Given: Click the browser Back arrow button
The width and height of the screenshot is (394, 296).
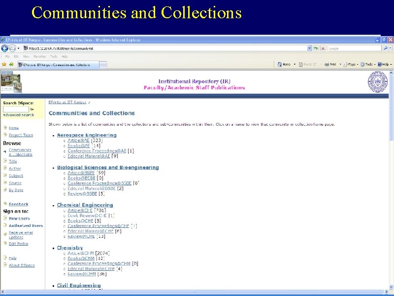Looking at the screenshot, I should tap(4, 48).
